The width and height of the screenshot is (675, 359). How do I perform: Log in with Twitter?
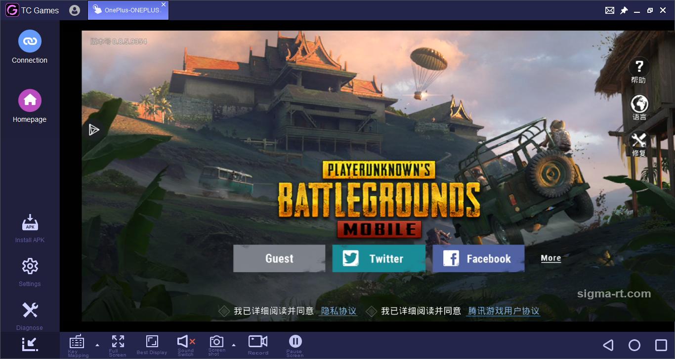coord(379,258)
